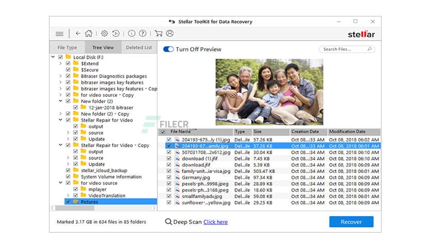Viewport: 431px width, 249px height.
Task: Click the System Volume Information folder icon
Action: [76, 176]
